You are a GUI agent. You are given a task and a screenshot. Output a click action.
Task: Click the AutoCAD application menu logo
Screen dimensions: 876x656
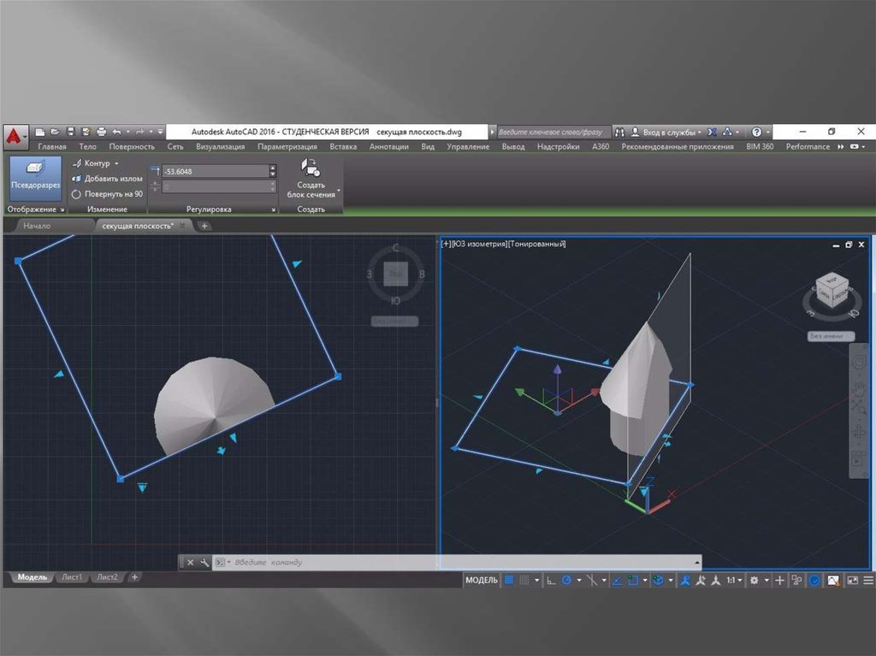click(x=14, y=135)
